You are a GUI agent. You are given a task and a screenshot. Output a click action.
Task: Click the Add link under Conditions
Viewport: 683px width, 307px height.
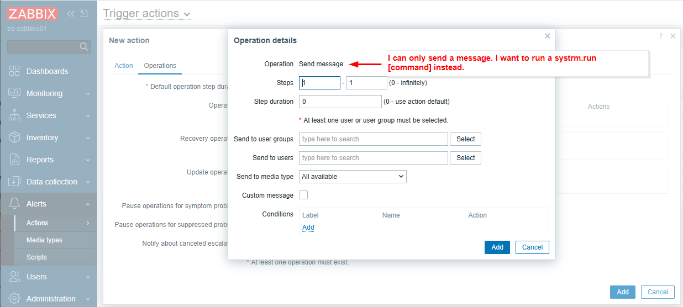click(x=308, y=227)
